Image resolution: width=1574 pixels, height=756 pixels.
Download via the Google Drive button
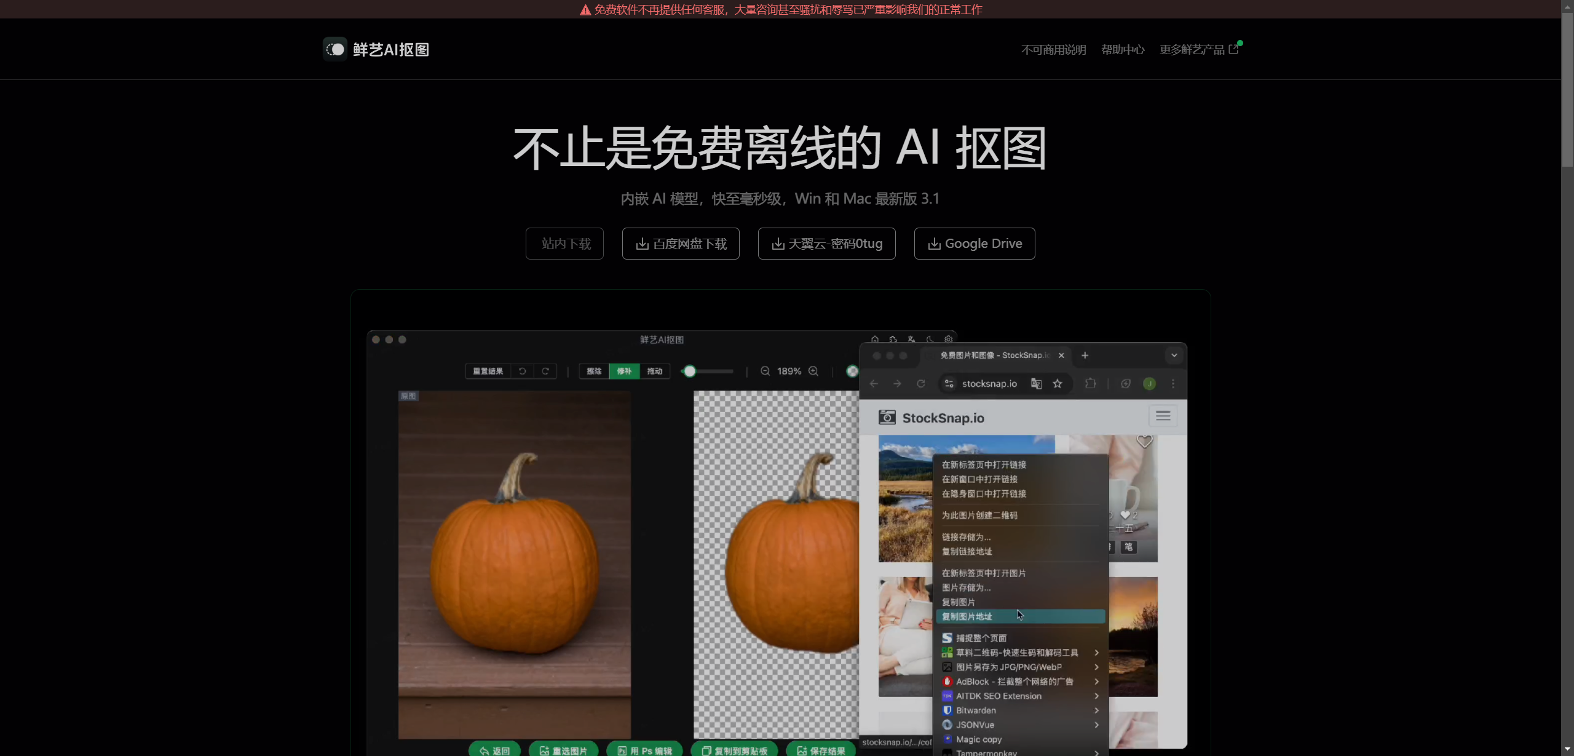(x=975, y=244)
